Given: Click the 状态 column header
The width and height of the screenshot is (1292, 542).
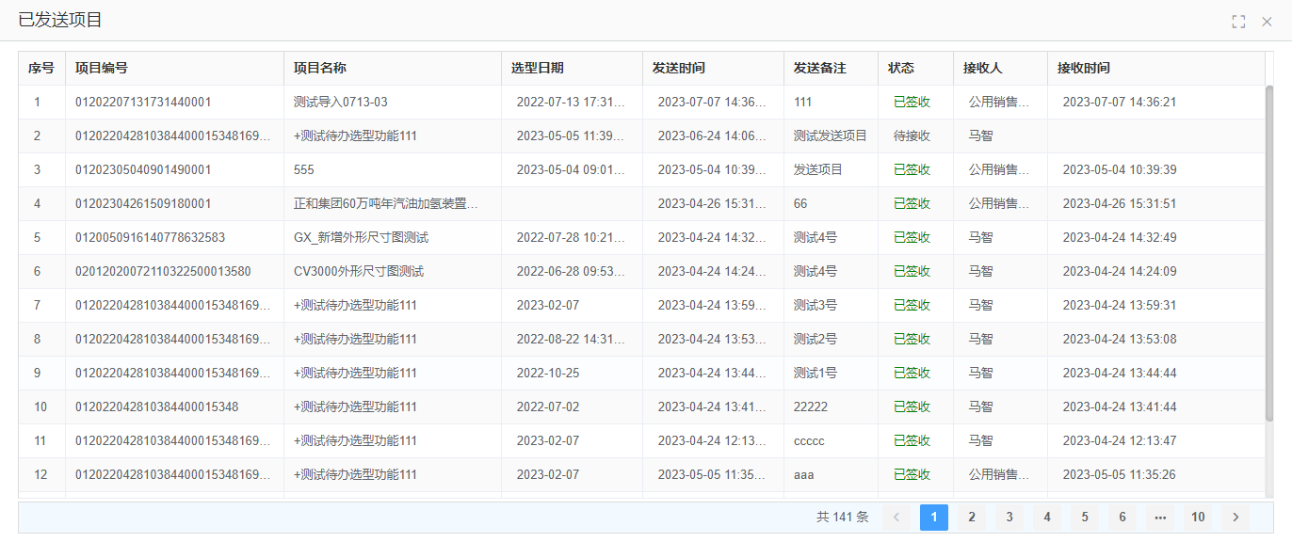Looking at the screenshot, I should [x=901, y=69].
